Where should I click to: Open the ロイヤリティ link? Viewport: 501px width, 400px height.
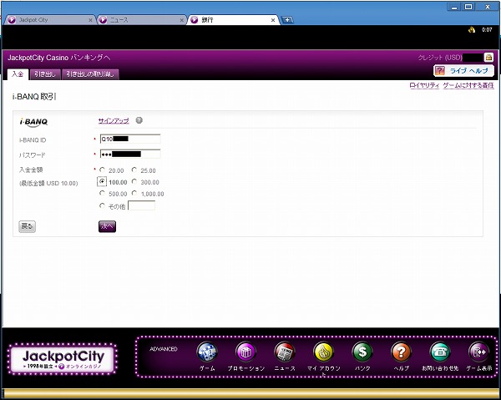pyautogui.click(x=424, y=85)
